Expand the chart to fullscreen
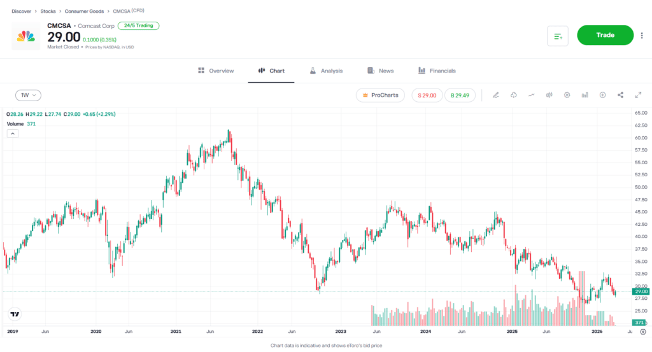 coord(638,95)
